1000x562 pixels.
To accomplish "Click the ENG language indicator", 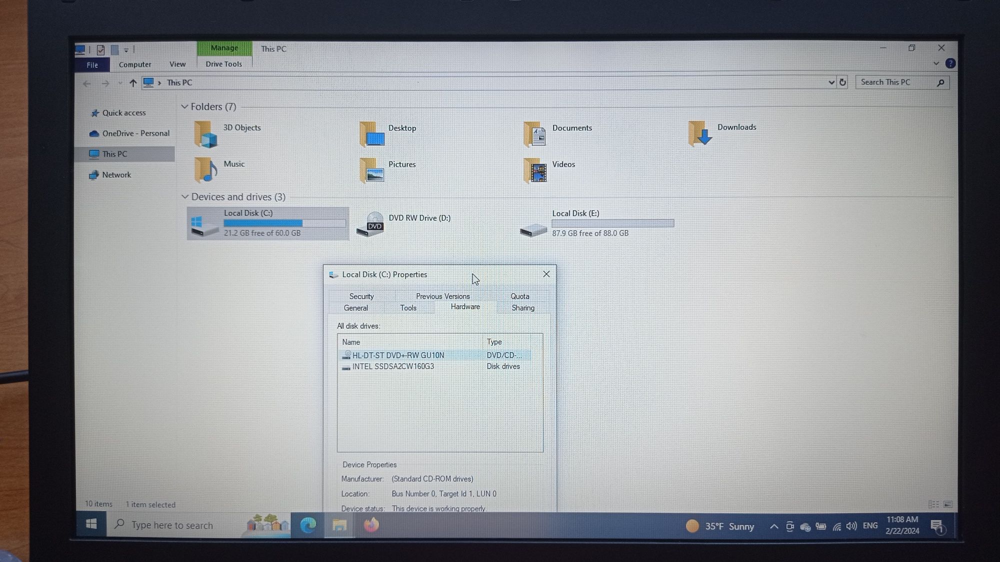I will coord(870,526).
